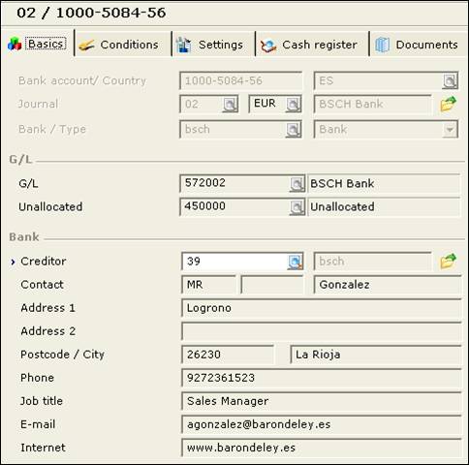
Task: Click the Phone field 9272361523
Action: pyautogui.click(x=322, y=378)
